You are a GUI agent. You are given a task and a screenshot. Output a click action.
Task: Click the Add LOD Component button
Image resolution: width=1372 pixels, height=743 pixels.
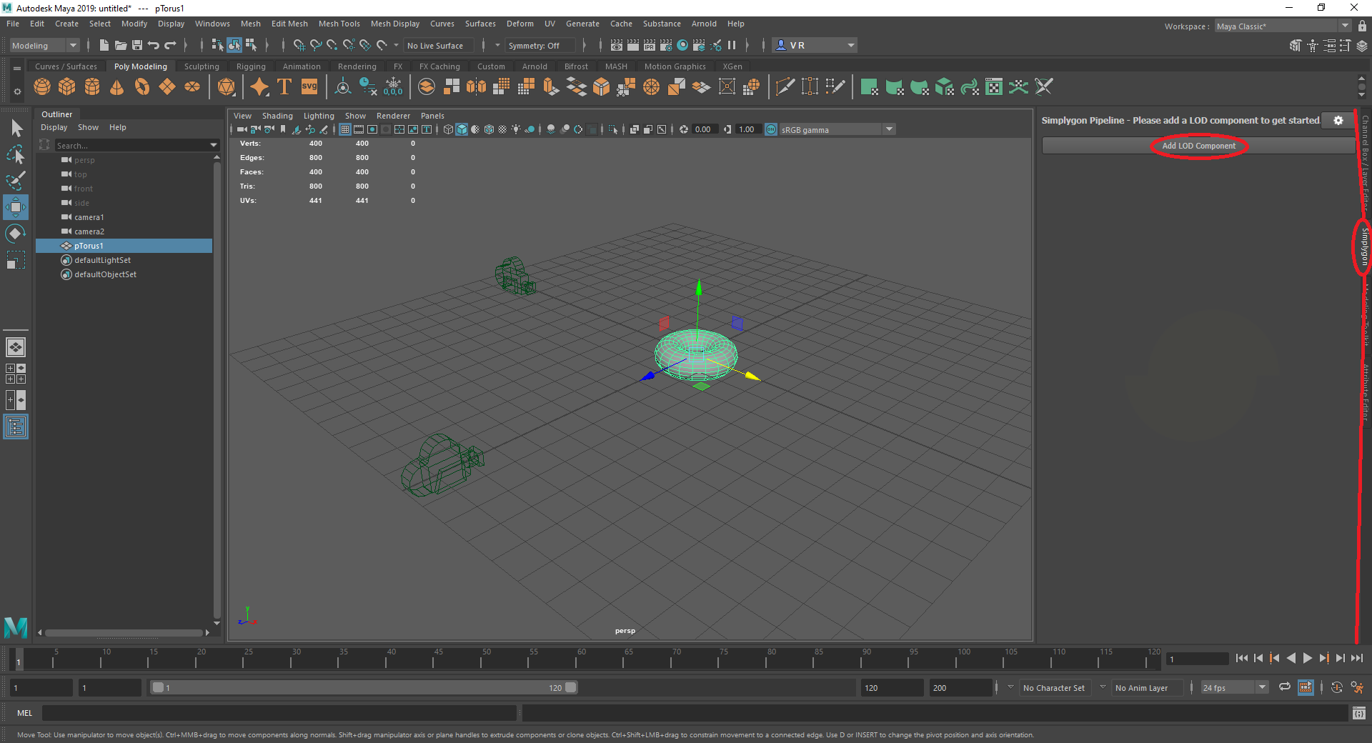1198,146
